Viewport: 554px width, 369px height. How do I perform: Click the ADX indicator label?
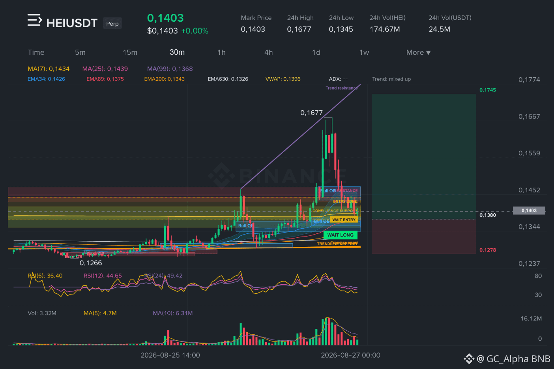coord(338,79)
